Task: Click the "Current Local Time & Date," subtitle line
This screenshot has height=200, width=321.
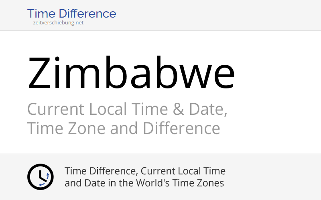Action: coord(127,109)
